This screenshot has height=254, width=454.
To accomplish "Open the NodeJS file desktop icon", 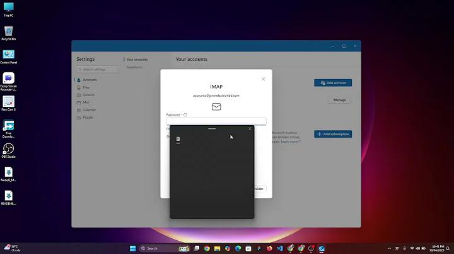I will pyautogui.click(x=8, y=174).
